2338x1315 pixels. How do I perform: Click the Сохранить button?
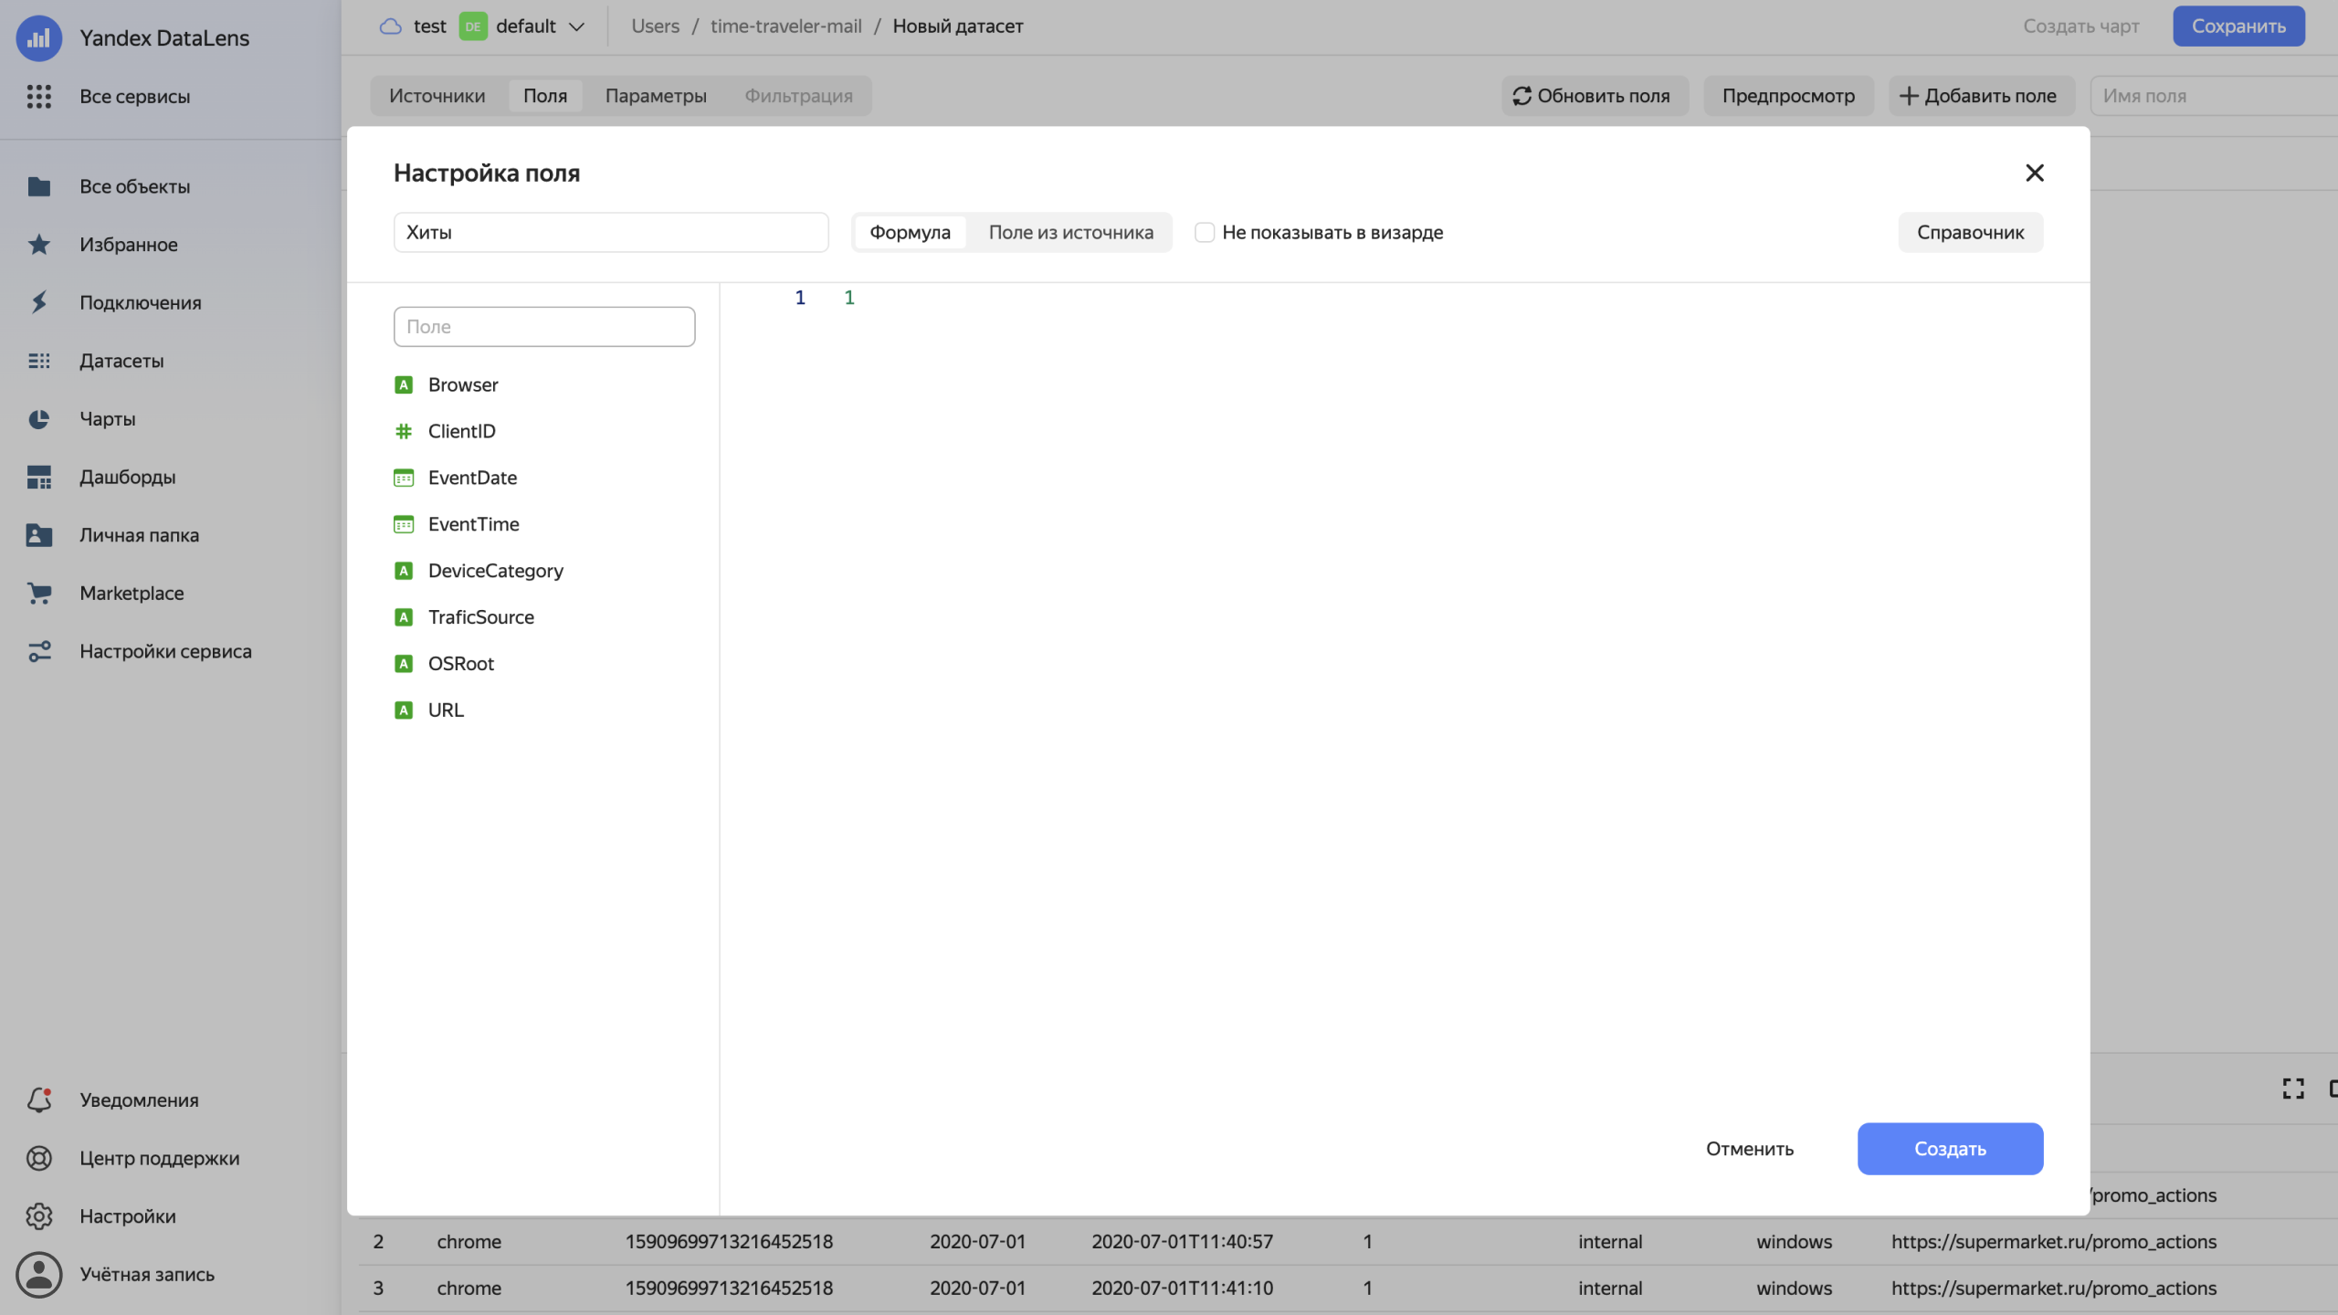point(2238,26)
